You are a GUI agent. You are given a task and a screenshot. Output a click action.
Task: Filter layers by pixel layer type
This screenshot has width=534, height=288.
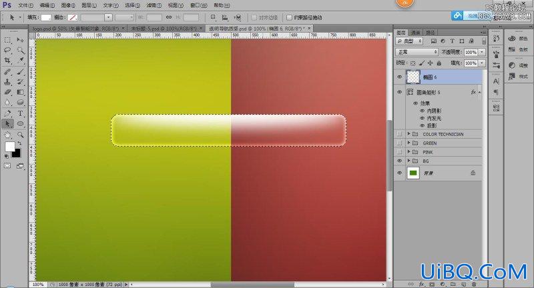tap(433, 41)
